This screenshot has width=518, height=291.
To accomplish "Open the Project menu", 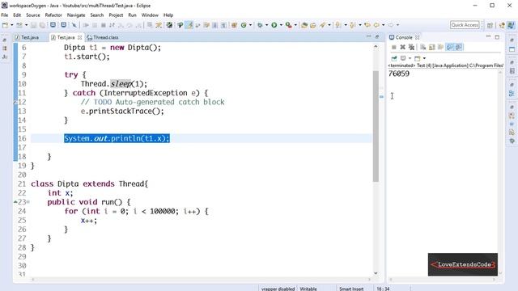I will pyautogui.click(x=116, y=15).
